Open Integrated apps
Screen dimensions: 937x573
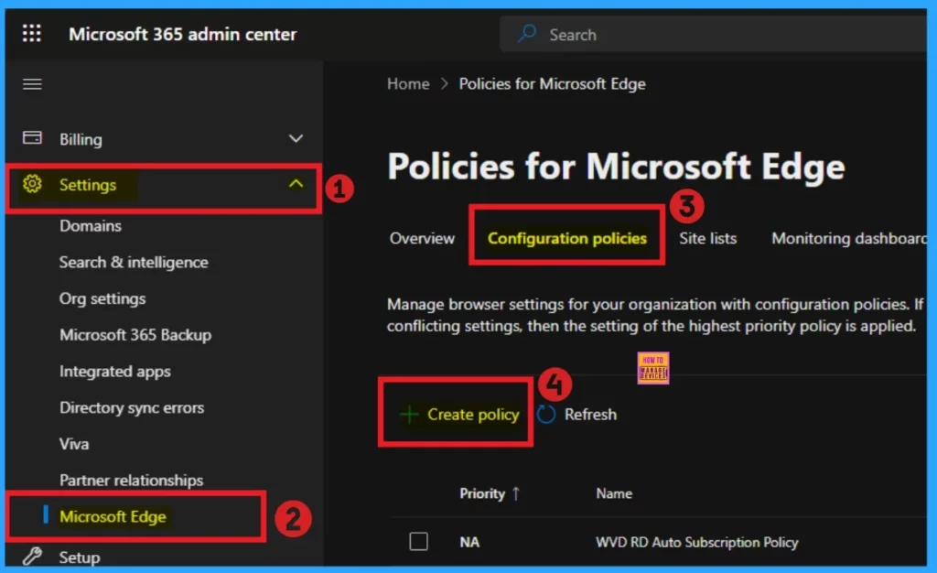(114, 371)
